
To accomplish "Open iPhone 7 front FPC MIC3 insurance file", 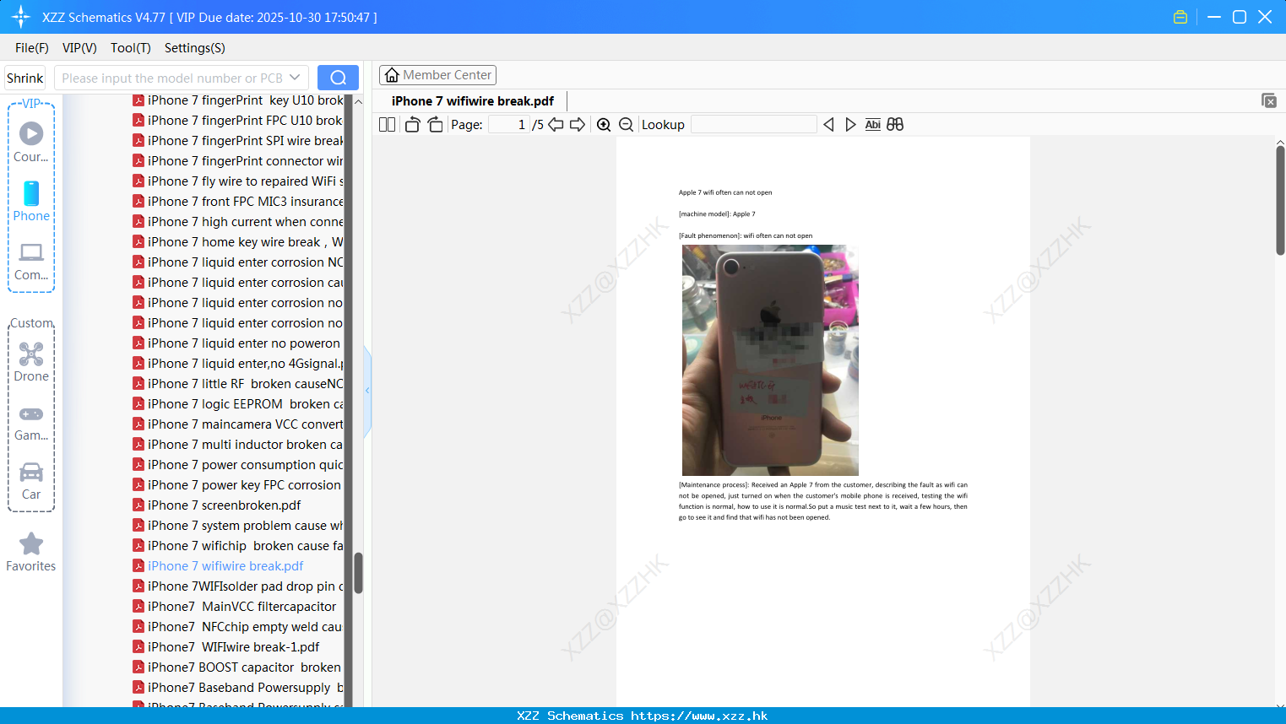I will pos(238,202).
